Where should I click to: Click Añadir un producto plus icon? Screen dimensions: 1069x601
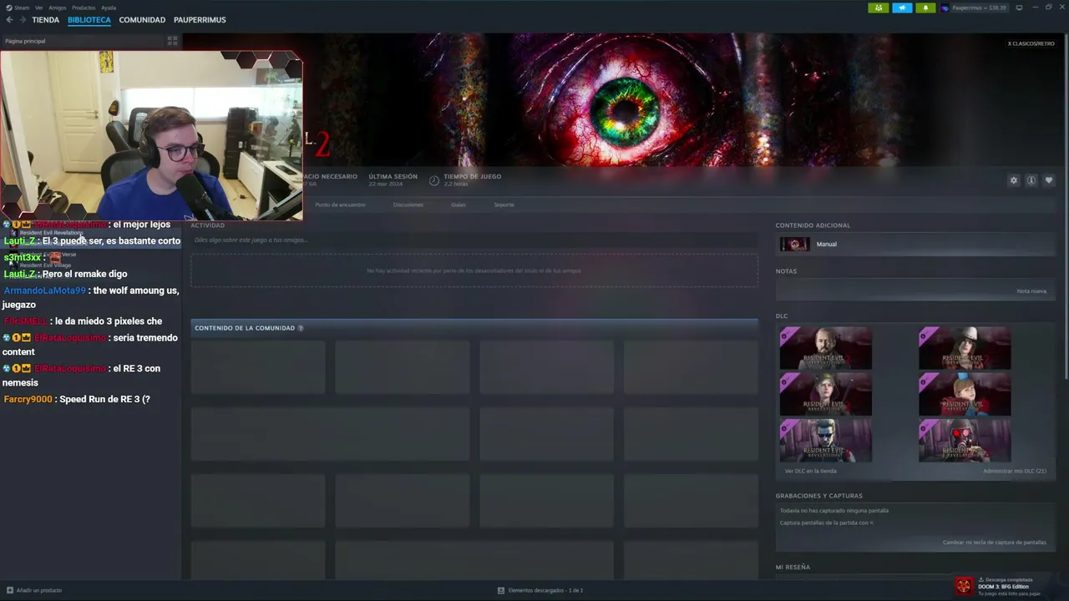click(x=9, y=590)
